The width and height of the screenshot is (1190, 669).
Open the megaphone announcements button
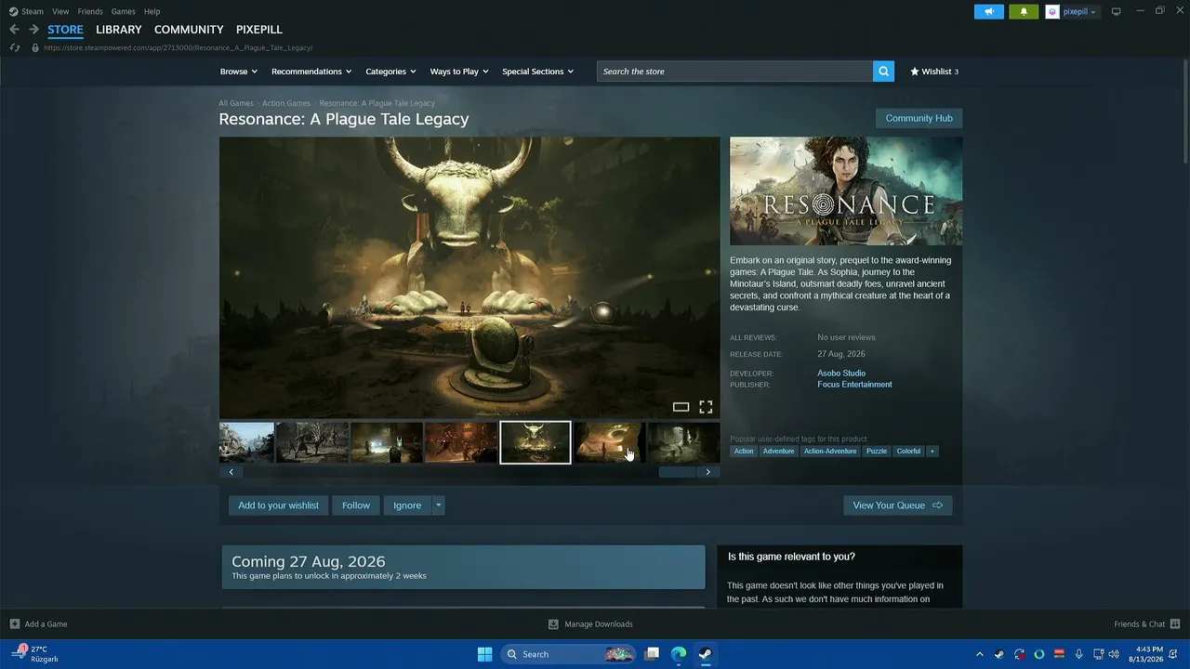coord(989,11)
